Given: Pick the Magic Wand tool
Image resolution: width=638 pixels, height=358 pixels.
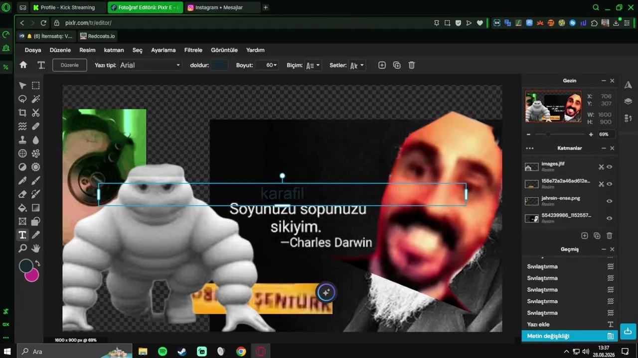Looking at the screenshot, I should point(36,99).
